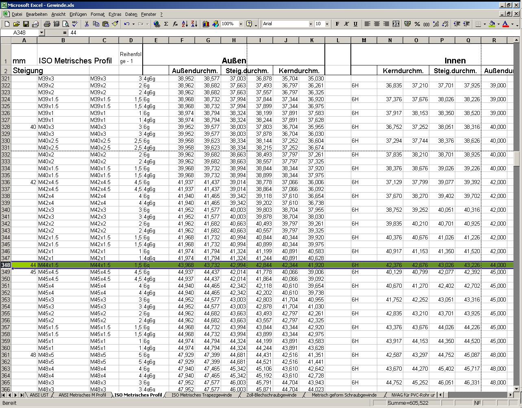Open the Name Box dropdown arrow
Screen dimensions: 522x408
click(41, 33)
